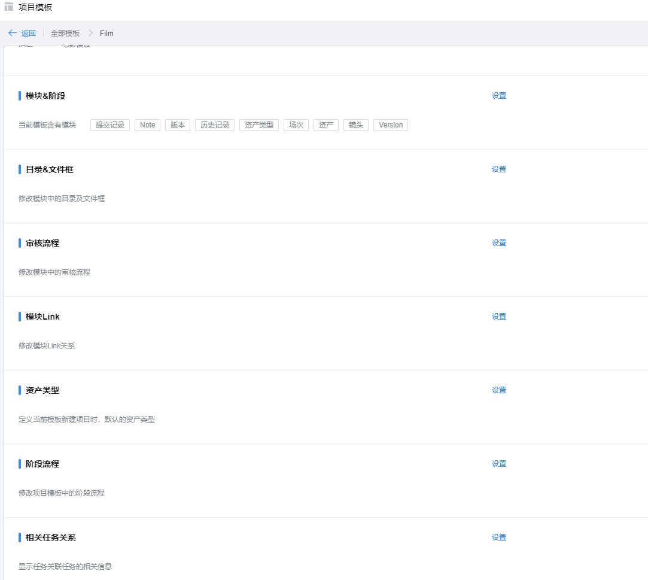This screenshot has width=648, height=580.
Task: Click the 模块Link section heading
Action: (42, 317)
